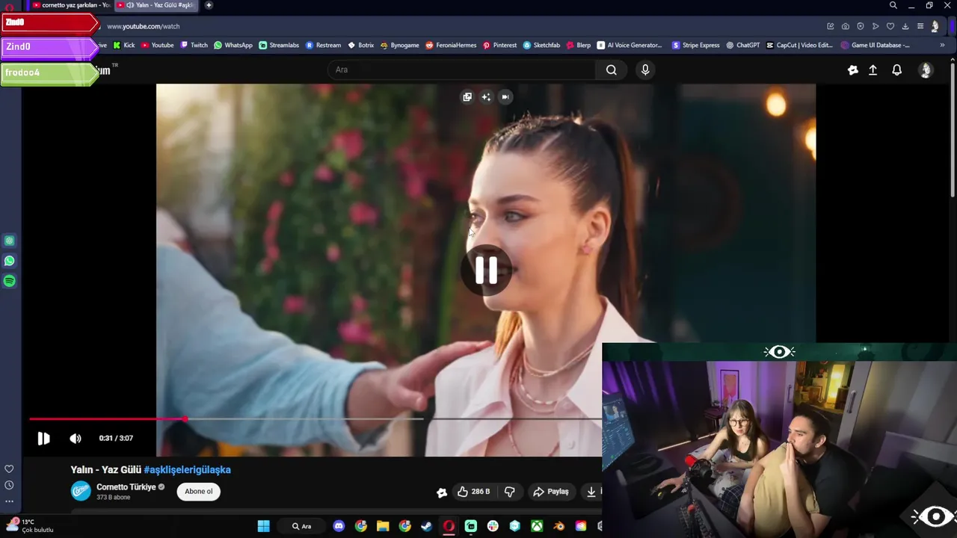Image resolution: width=957 pixels, height=538 pixels.
Task: Open the Streamlabs bookmark
Action: click(279, 45)
